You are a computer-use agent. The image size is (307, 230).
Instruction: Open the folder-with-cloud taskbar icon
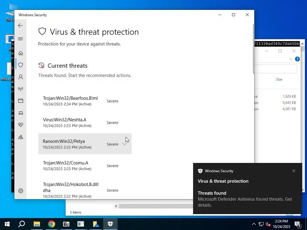96,224
